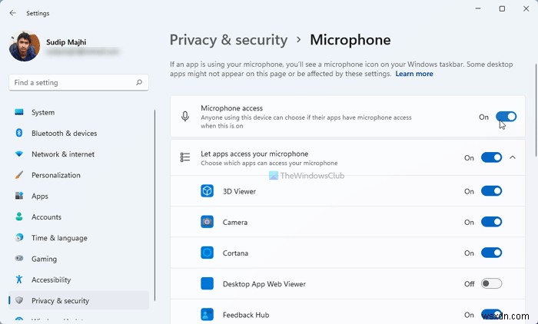The height and width of the screenshot is (324, 538).
Task: Select Personalization in the sidebar
Action: (79, 175)
